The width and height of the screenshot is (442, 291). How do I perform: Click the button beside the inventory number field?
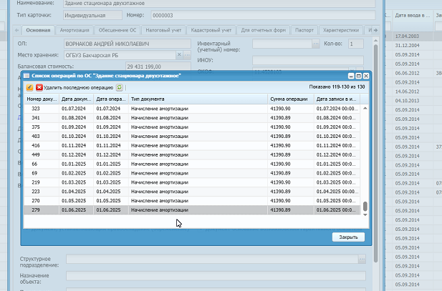coord(316,44)
